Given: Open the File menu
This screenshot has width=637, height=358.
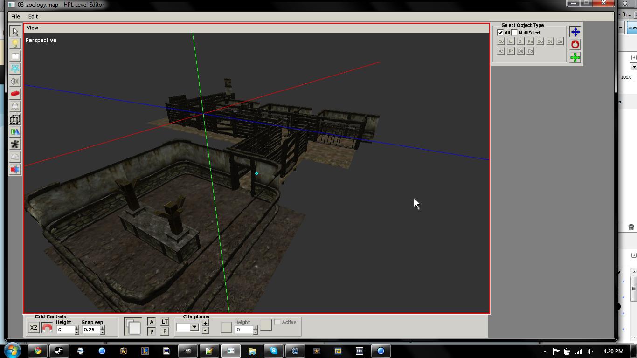Looking at the screenshot, I should [15, 16].
